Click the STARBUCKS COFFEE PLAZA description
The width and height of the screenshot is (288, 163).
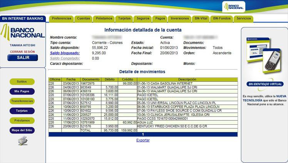178,107
